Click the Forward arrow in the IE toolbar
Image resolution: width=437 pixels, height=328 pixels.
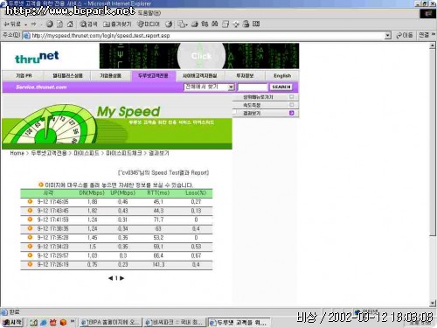(x=33, y=24)
